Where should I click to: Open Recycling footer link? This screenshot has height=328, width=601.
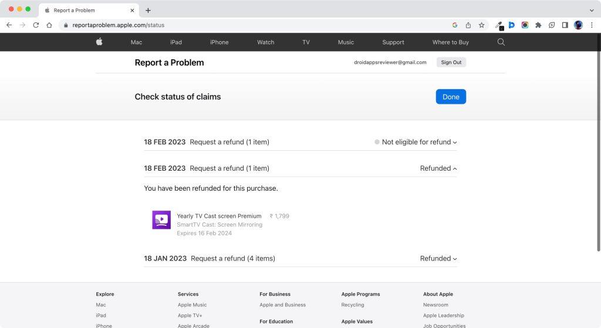pos(353,305)
